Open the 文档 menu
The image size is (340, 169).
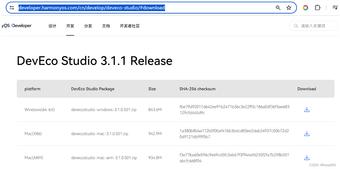[x=106, y=26]
